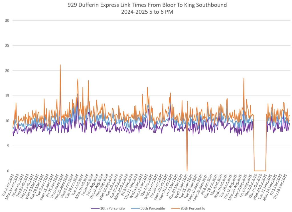The height and width of the screenshot is (212, 292).
Task: Click the orange drop to zero near Apr 2025
Action: pos(187,170)
